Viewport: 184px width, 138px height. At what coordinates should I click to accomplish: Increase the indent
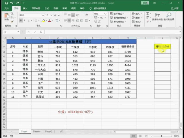[81, 20]
